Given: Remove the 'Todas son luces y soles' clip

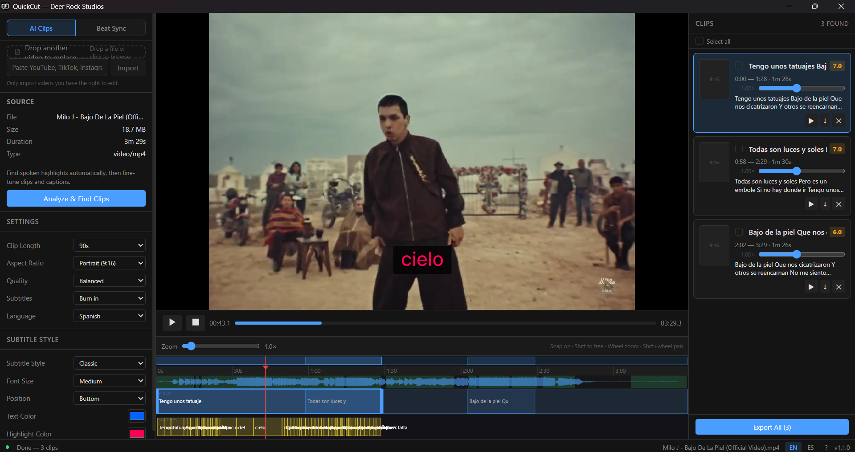Looking at the screenshot, I should (x=839, y=204).
